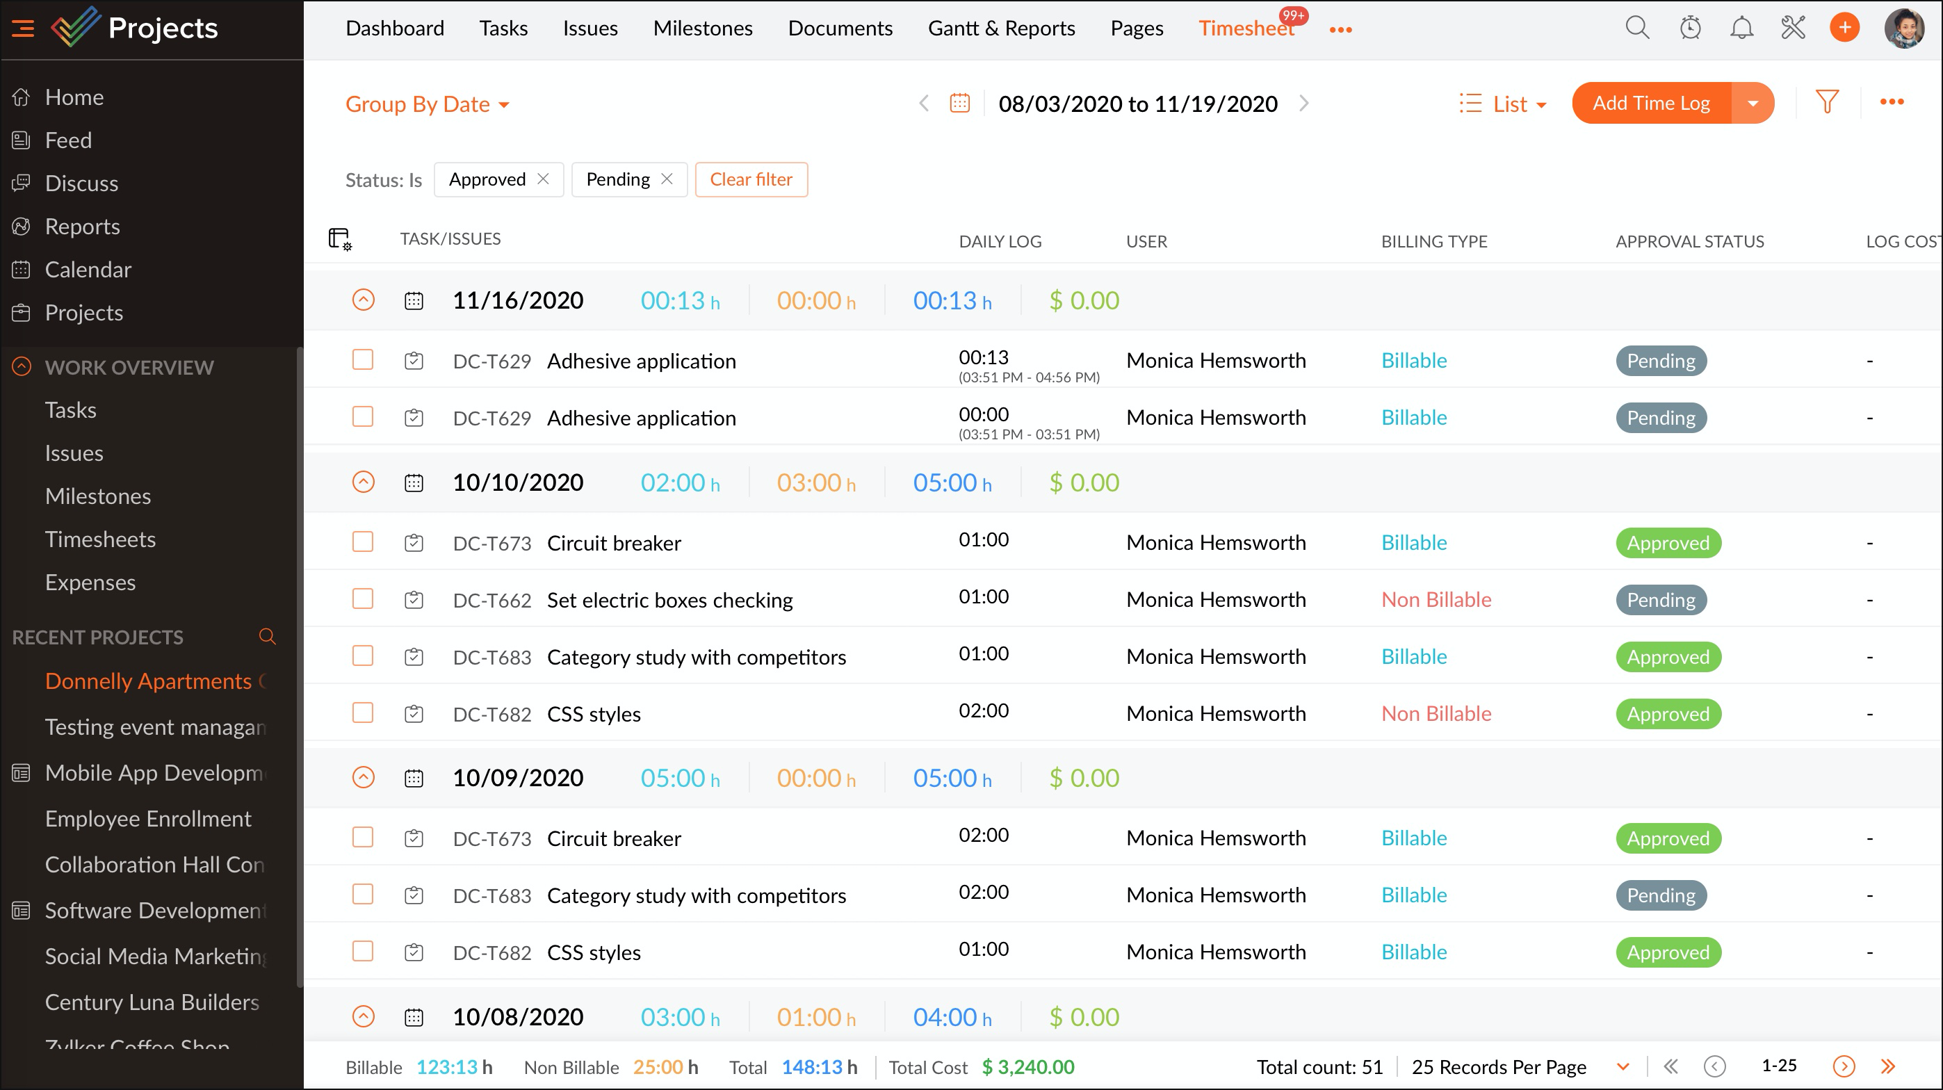Viewport: 1943px width, 1090px height.
Task: Select the Set electric boxes checking checkbox
Action: 363,599
